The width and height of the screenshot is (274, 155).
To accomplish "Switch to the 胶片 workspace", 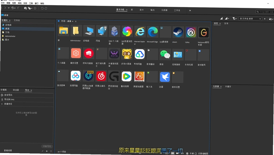I will point(142,10).
